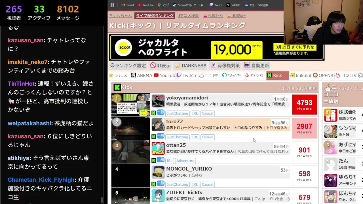Select the Kick ranking tab
363x204 pixels.
coord(277,75)
